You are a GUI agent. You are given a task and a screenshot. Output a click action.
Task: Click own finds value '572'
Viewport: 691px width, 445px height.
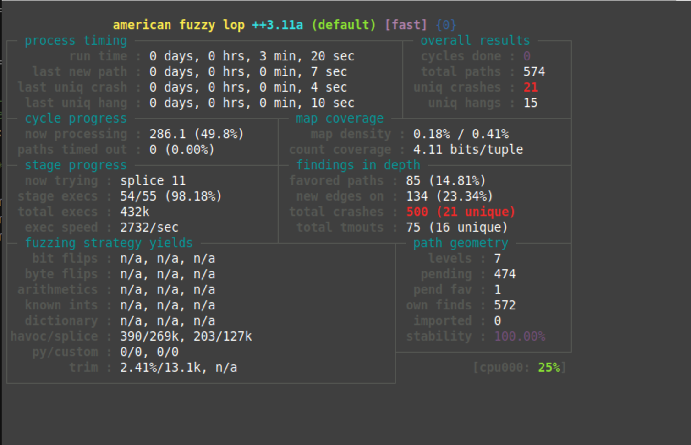(x=505, y=305)
